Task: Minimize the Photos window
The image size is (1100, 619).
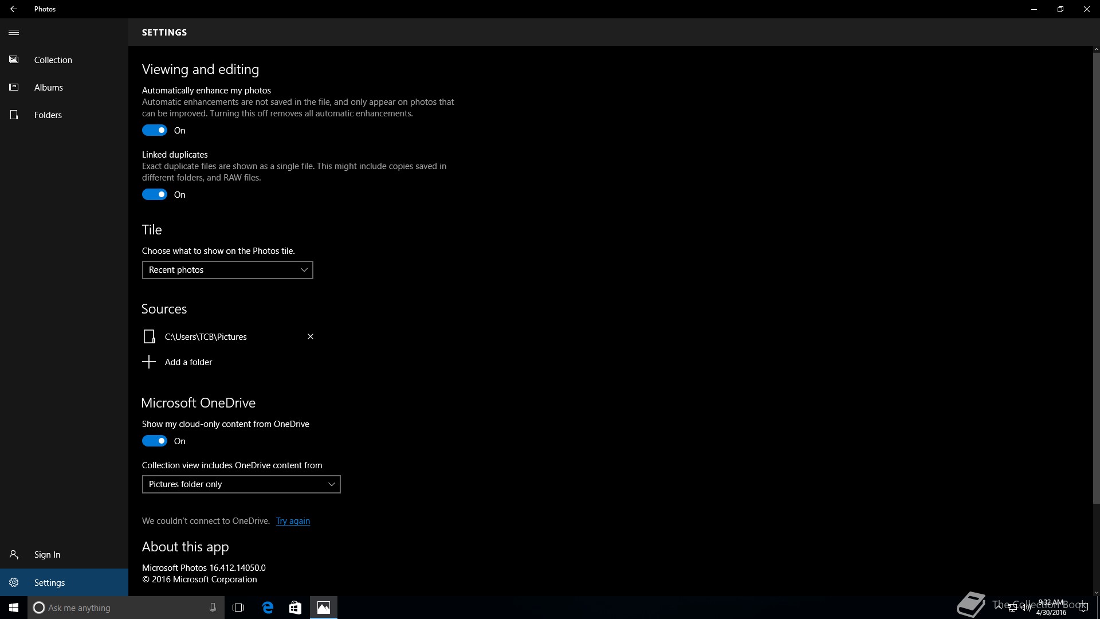Action: click(1034, 9)
